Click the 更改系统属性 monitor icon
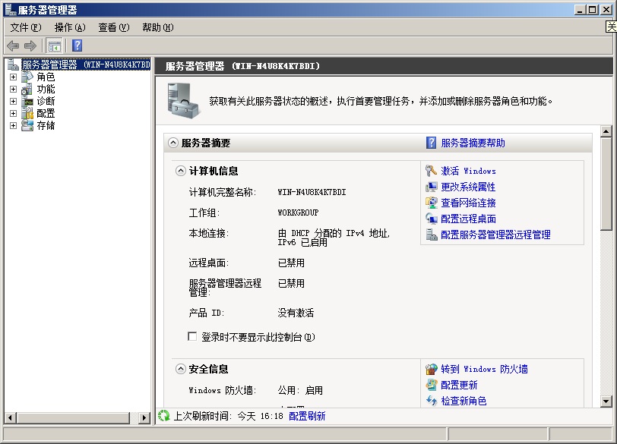Screen dimensions: 617x444 click(432, 187)
